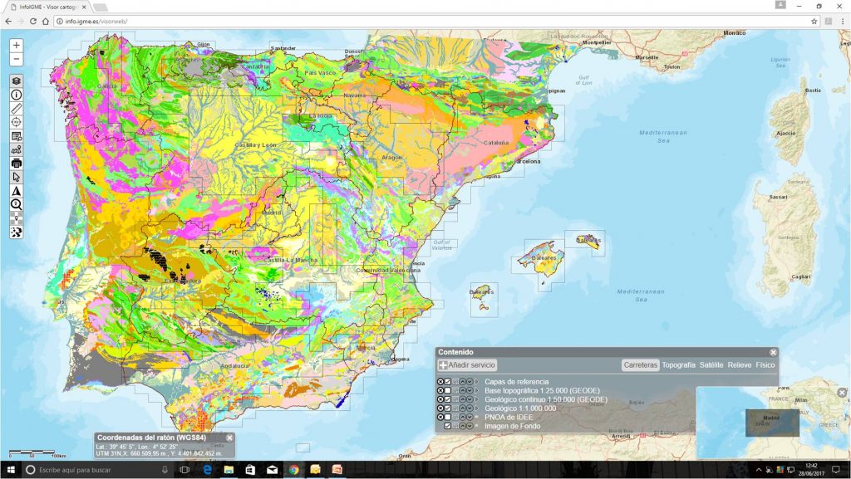The width and height of the screenshot is (851, 479).
Task: Open Task View on taskbar
Action: tap(184, 470)
